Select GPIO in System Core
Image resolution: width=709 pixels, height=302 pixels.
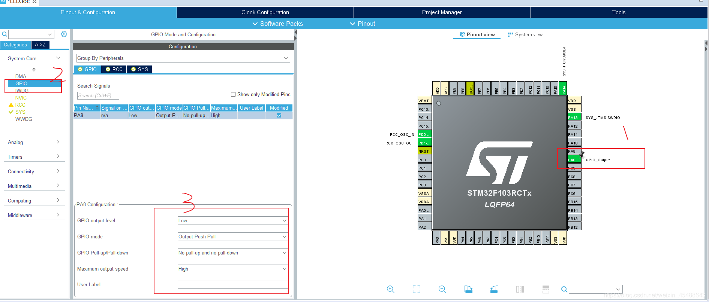click(34, 83)
